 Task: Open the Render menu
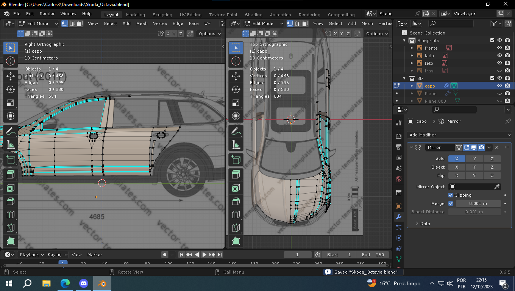(47, 14)
